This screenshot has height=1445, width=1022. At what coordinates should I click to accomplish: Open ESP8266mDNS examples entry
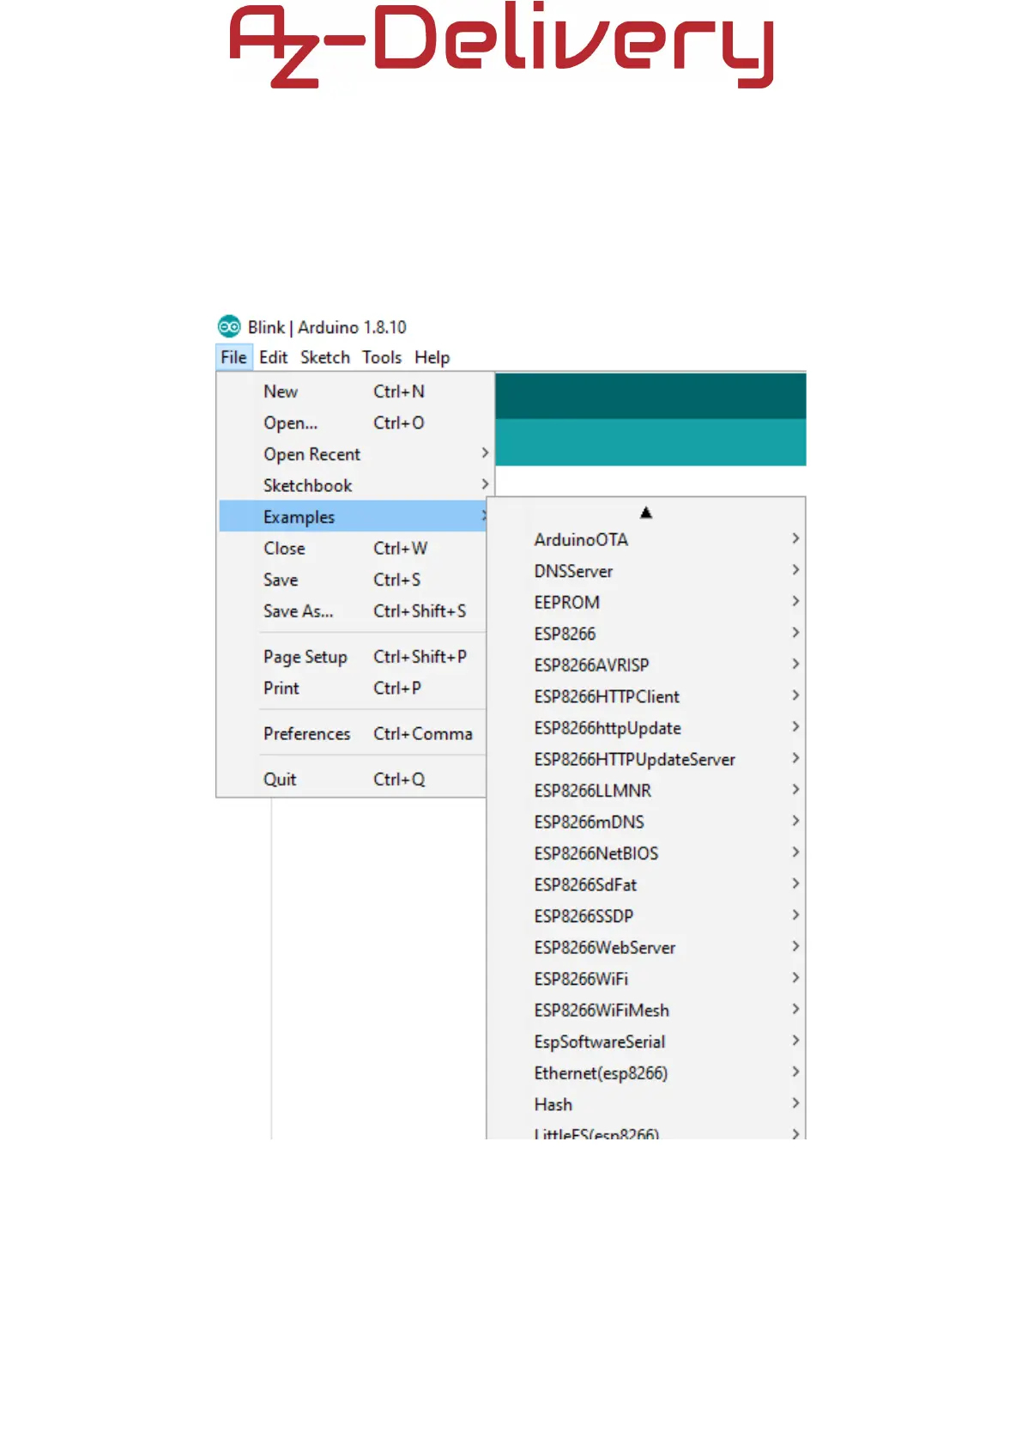point(646,822)
